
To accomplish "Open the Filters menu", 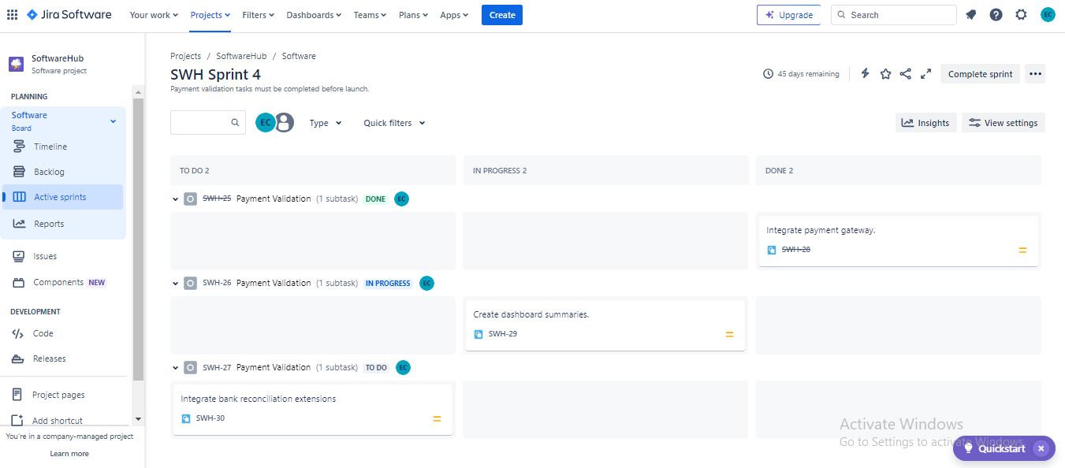I will click(258, 15).
